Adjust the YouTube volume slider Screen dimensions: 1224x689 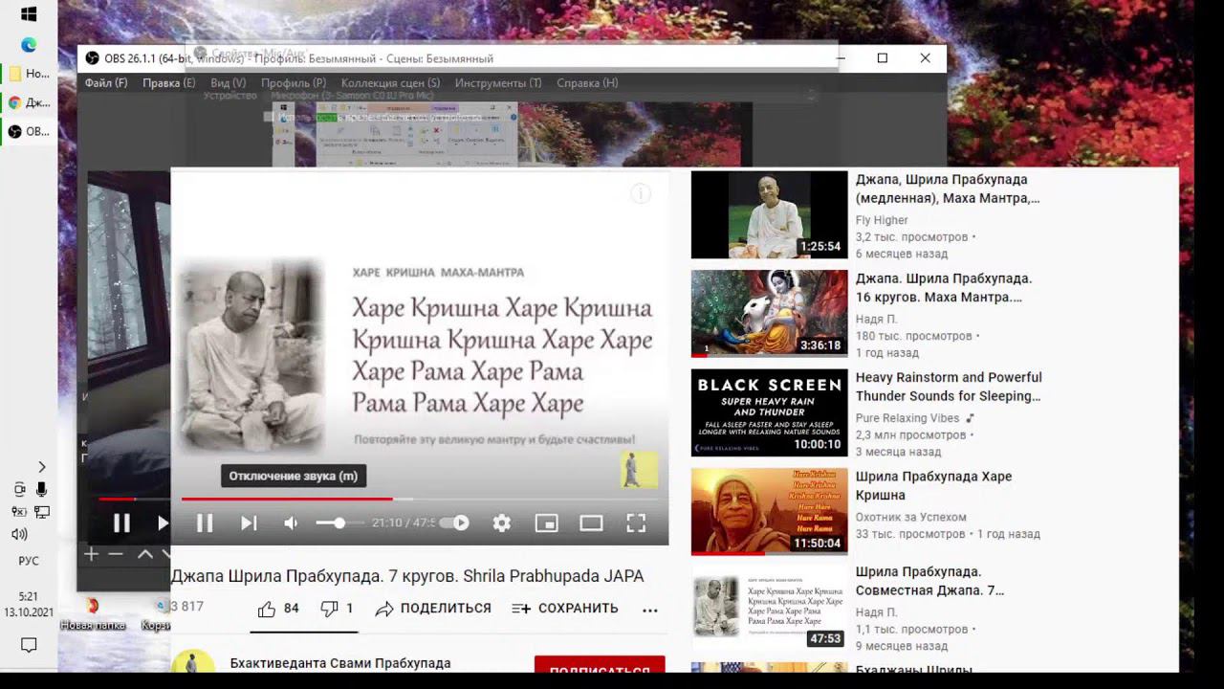click(339, 522)
